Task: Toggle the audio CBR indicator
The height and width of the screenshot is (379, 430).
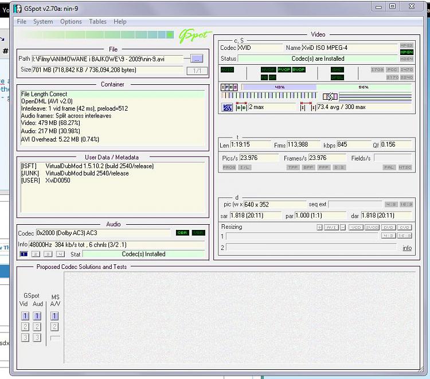Action: (x=182, y=233)
